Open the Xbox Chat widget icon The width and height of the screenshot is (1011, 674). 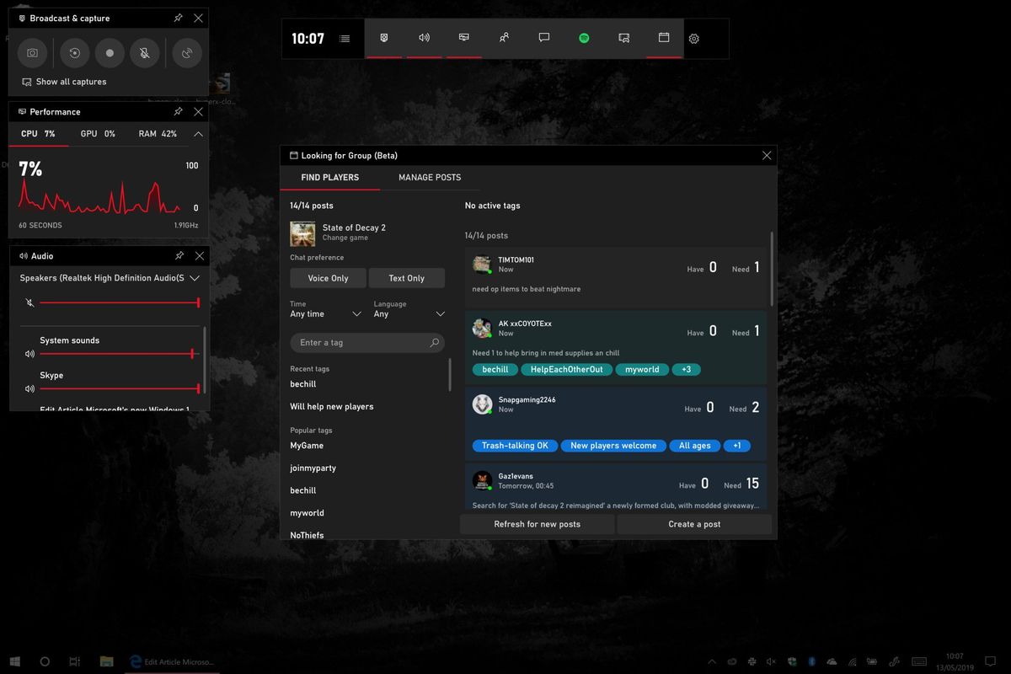coord(543,38)
